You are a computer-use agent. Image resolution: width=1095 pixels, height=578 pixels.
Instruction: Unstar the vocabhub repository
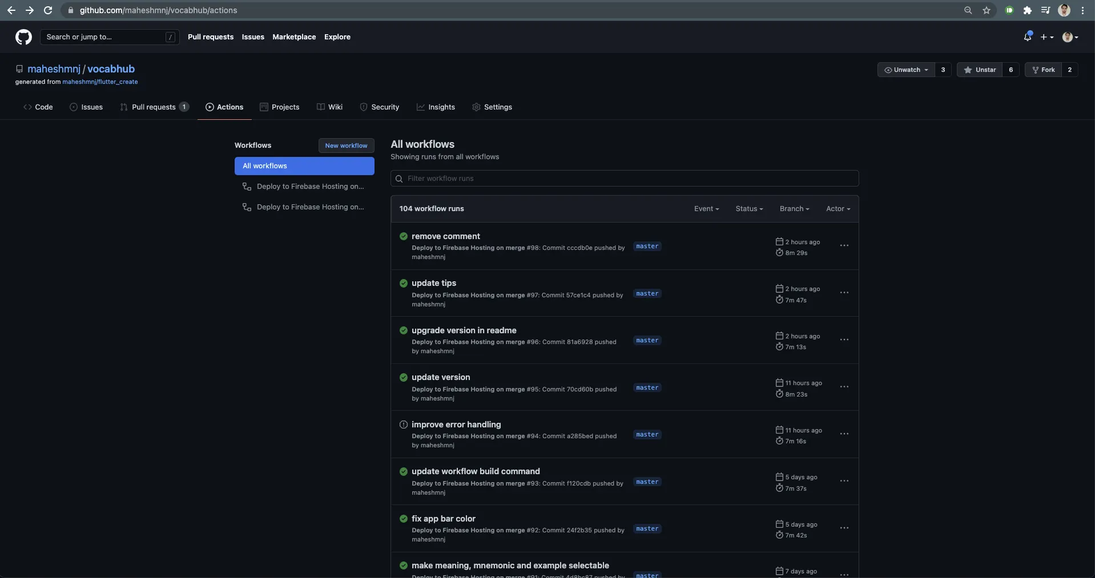pyautogui.click(x=980, y=70)
